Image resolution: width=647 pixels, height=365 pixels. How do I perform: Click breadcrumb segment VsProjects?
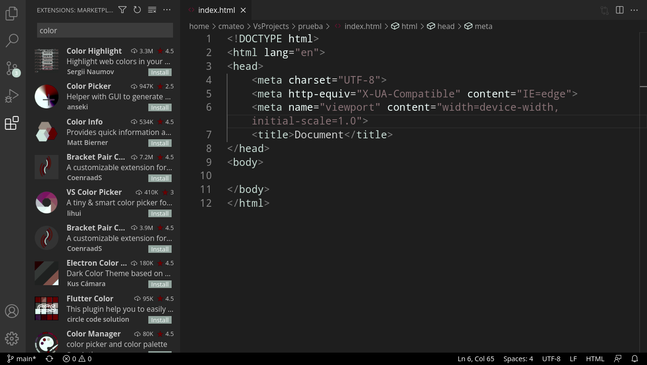click(271, 26)
